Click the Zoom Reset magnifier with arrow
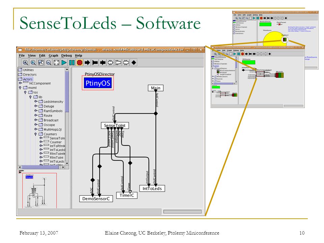Image resolution: width=324 pixels, height=243 pixels. click(33, 62)
